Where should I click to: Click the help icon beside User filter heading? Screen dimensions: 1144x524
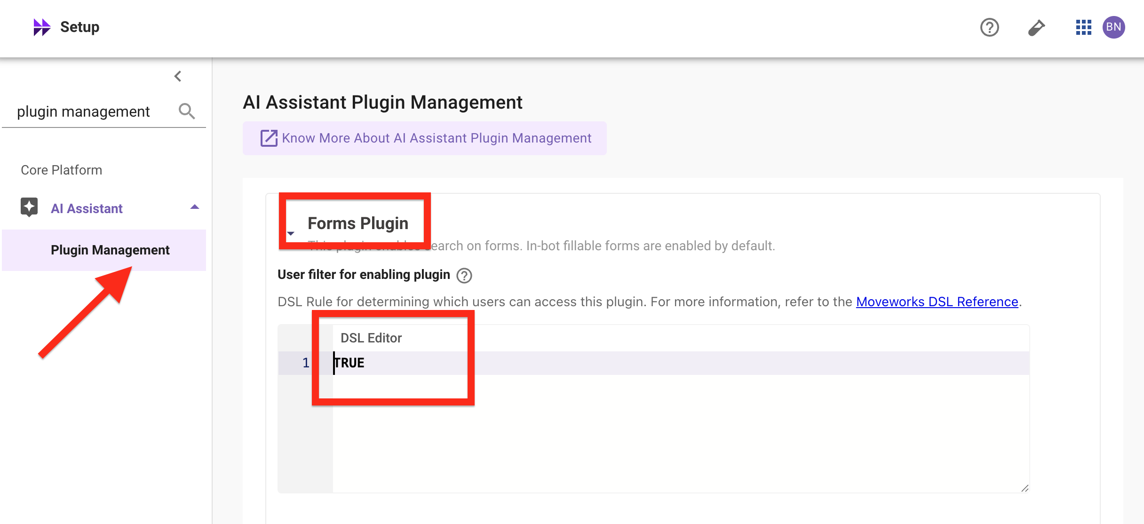pos(464,276)
